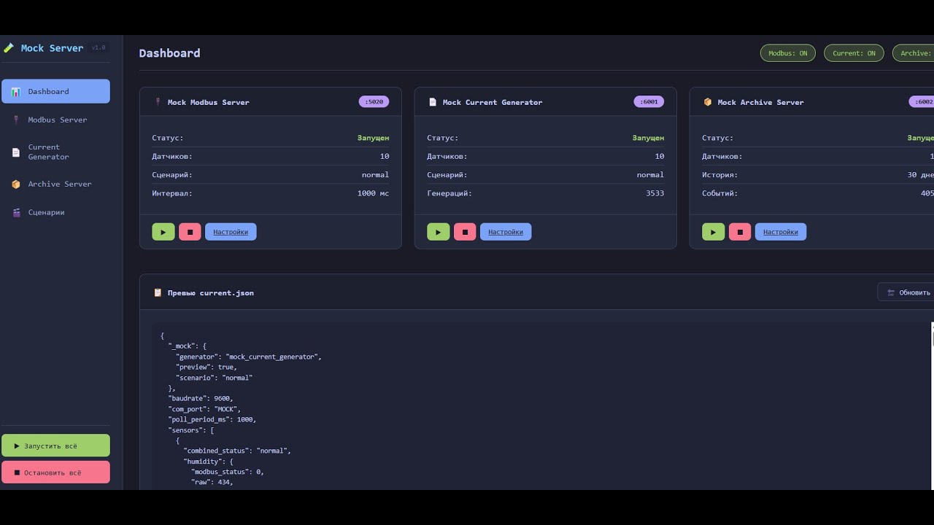Screen dimensions: 934x525
Task: Click the "combined_status": "normal" line
Action: pyautogui.click(x=237, y=451)
